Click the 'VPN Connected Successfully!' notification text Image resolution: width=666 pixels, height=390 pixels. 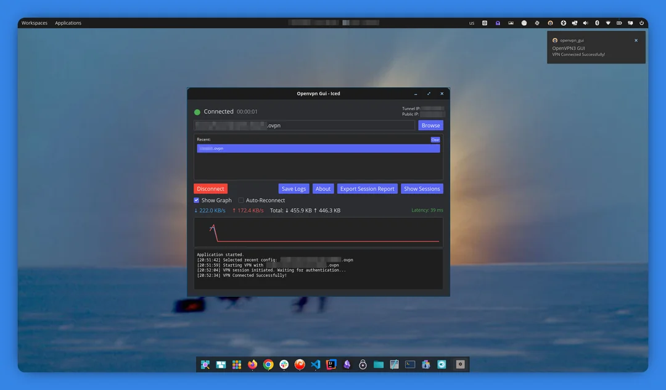click(x=578, y=54)
